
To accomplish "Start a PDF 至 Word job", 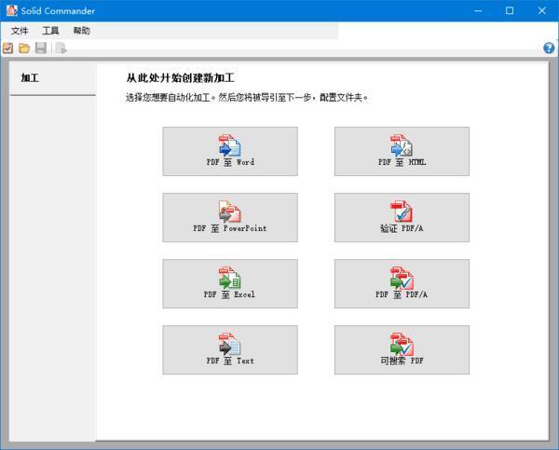I will coord(230,151).
